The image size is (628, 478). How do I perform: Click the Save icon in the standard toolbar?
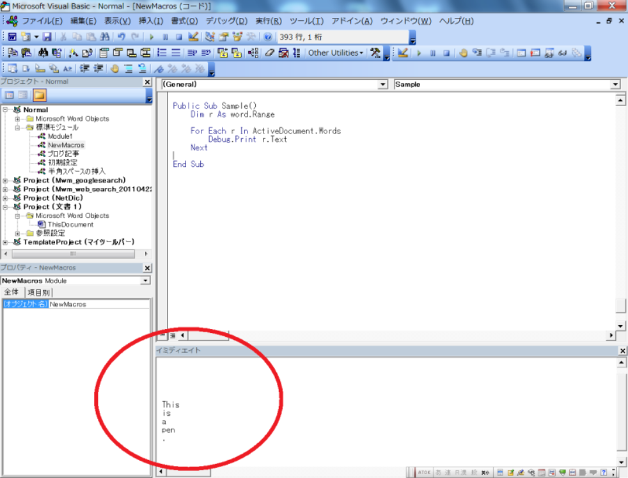pos(47,37)
